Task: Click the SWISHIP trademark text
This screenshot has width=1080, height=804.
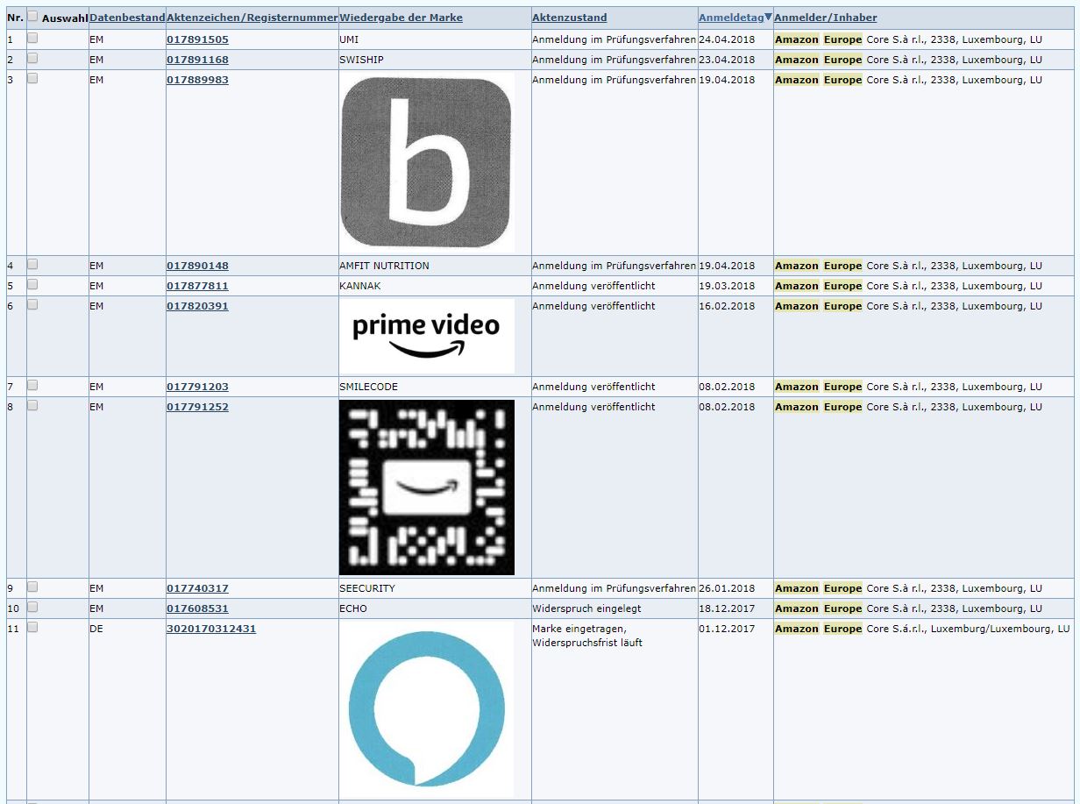Action: click(360, 60)
